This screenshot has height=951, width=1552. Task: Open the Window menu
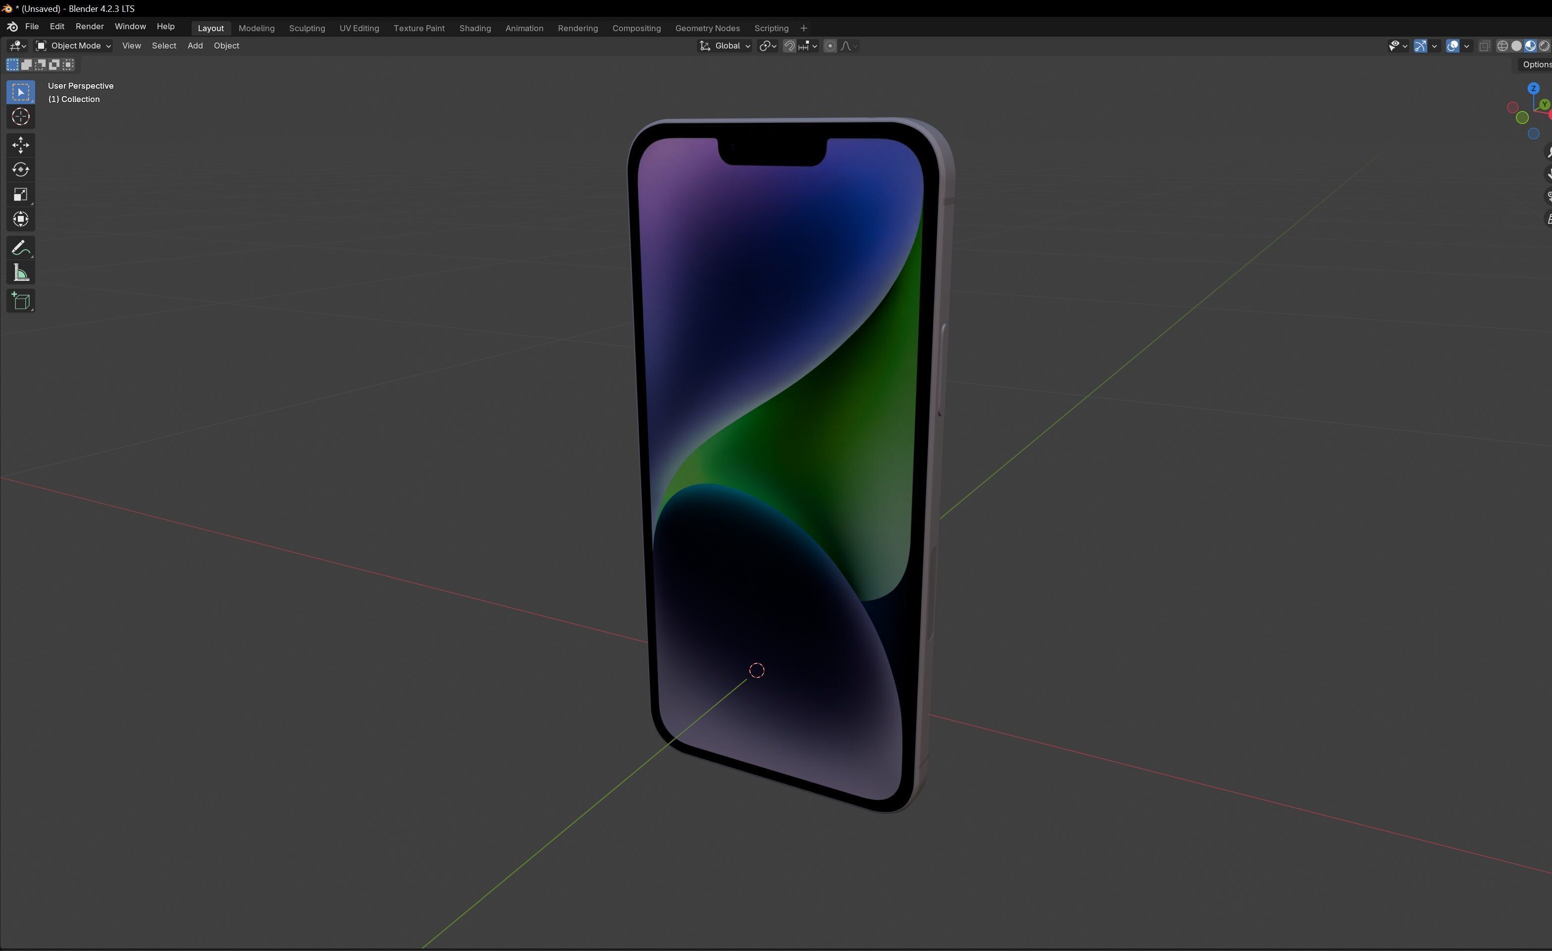pos(130,26)
